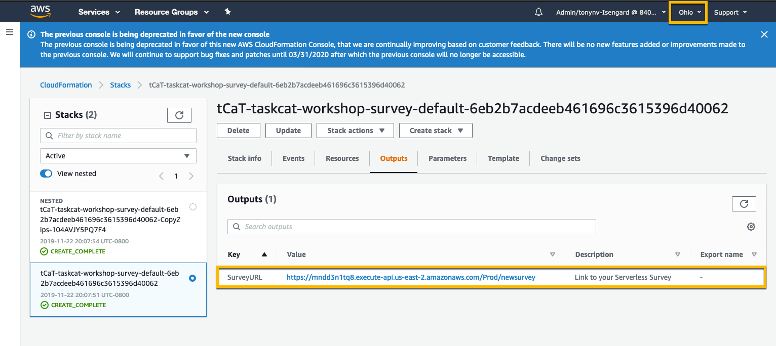
Task: Click the Update stack button
Action: tap(289, 131)
